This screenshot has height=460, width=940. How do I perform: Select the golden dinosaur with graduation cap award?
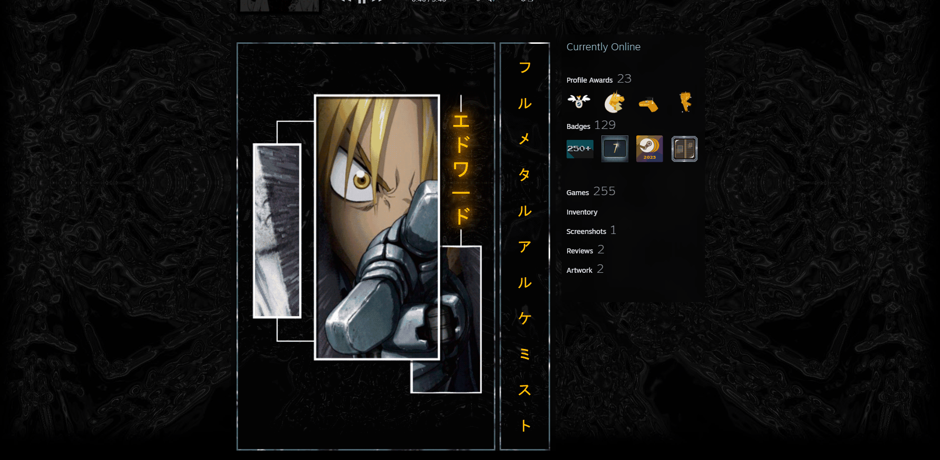[649, 104]
